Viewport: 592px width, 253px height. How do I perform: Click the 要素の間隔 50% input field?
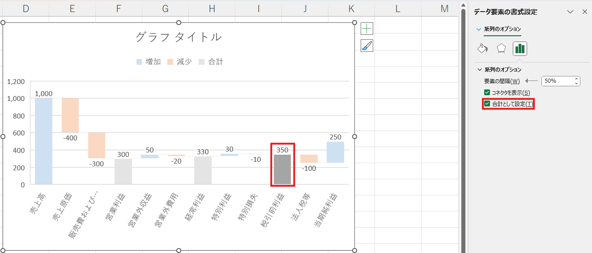[557, 81]
